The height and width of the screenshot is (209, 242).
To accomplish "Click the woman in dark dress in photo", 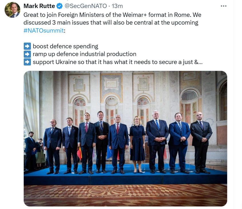I will point(137,144).
